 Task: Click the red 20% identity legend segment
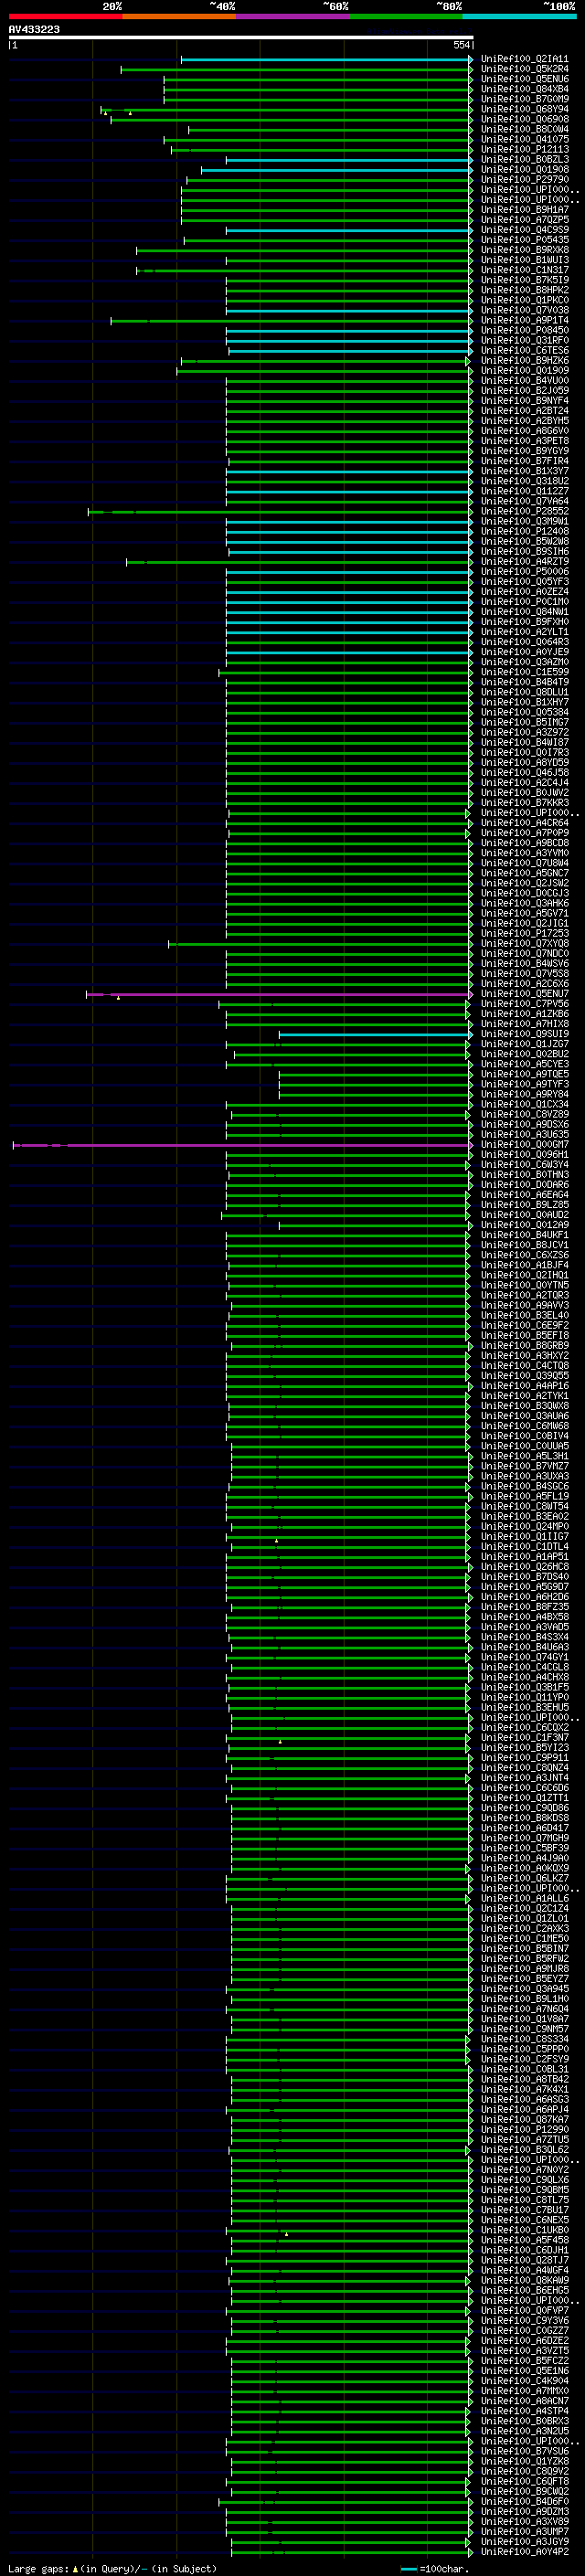65,16
